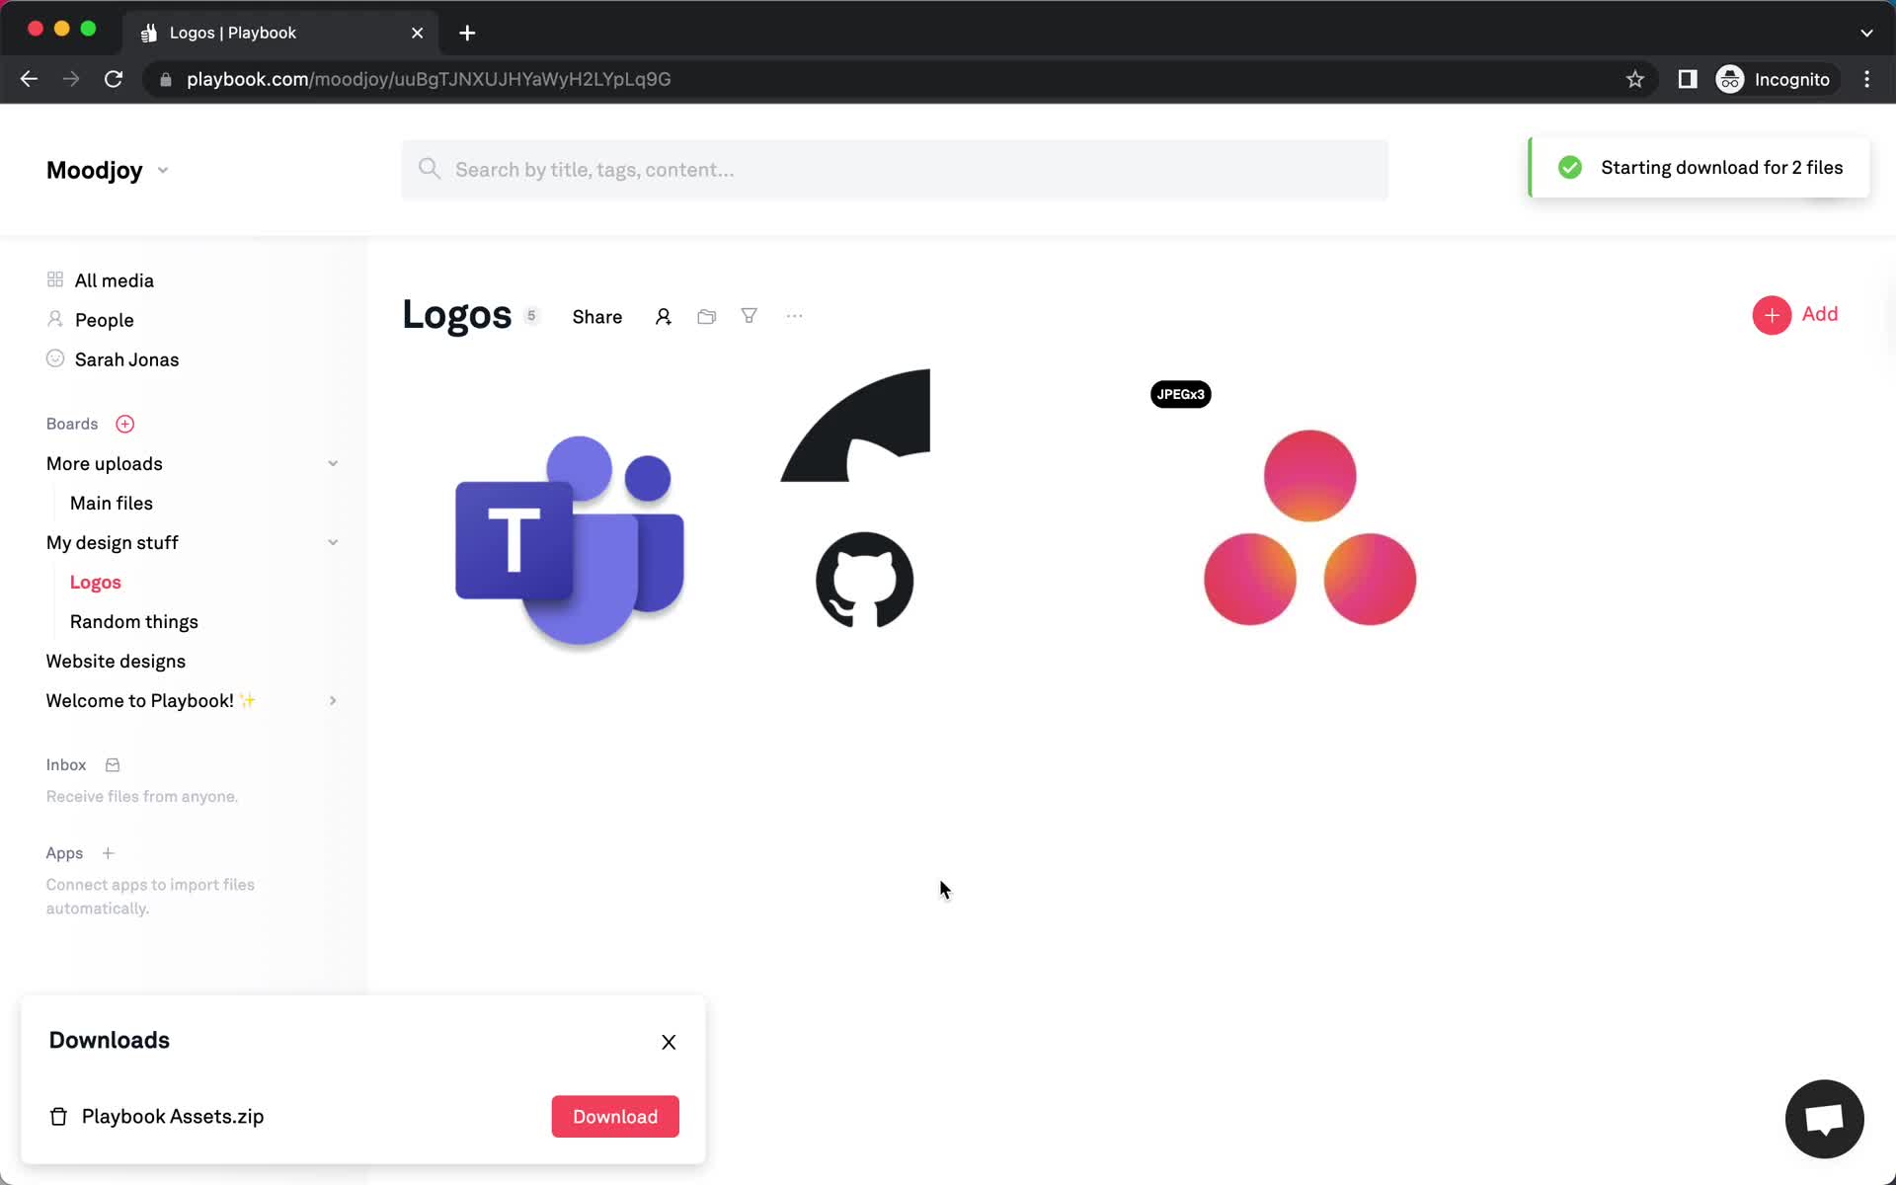The width and height of the screenshot is (1896, 1185).
Task: Expand the My design stuff section
Action: [332, 542]
